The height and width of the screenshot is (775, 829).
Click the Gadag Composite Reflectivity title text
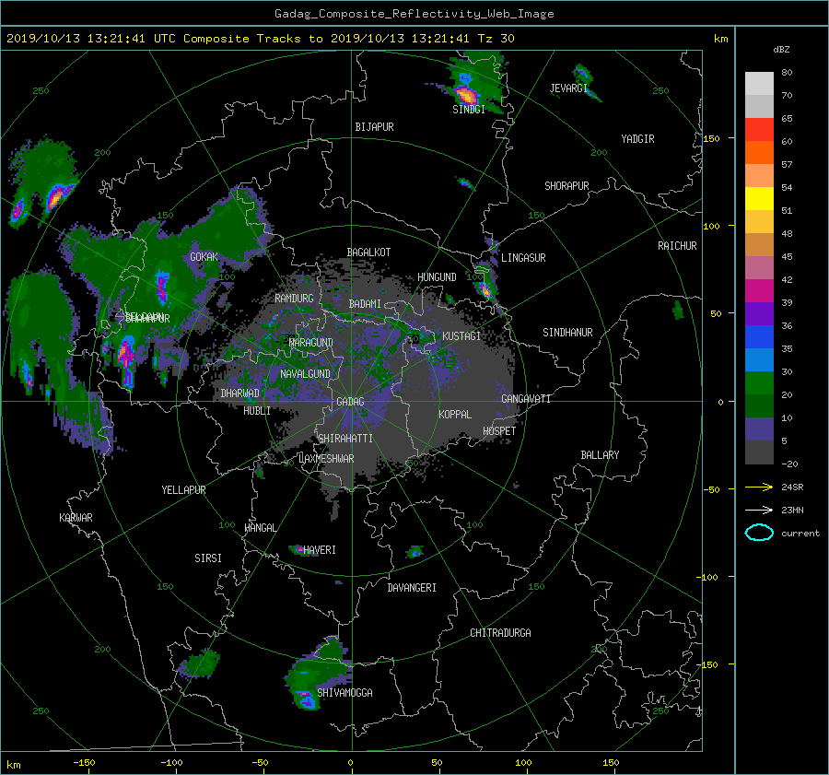click(414, 14)
